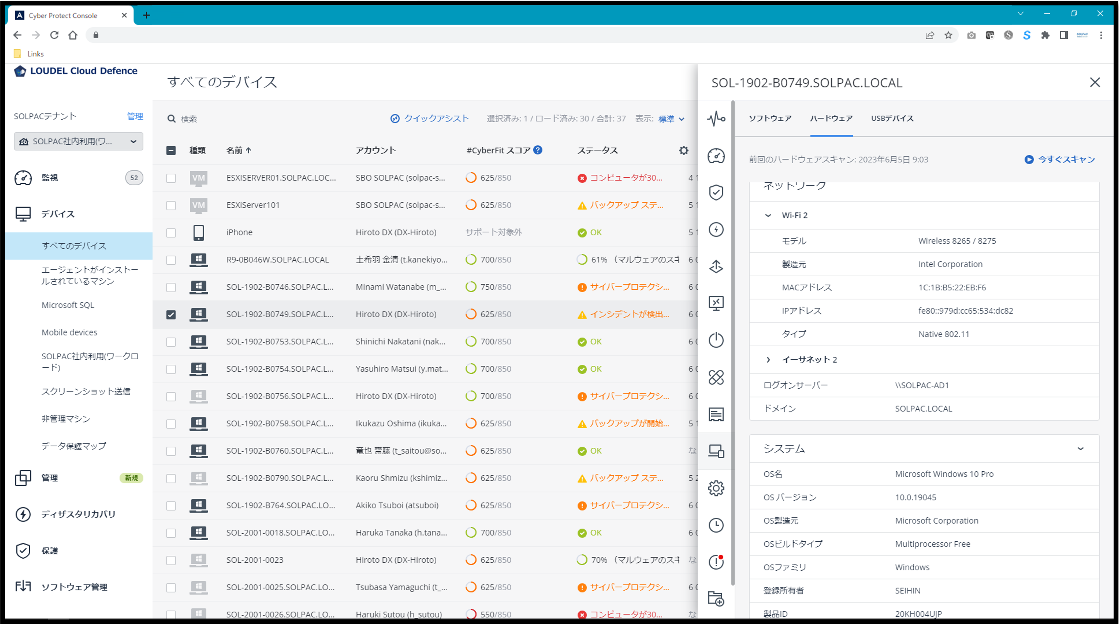The height and width of the screenshot is (624, 1119).
Task: Click the 今すぐスキャン scan now button
Action: (1060, 160)
